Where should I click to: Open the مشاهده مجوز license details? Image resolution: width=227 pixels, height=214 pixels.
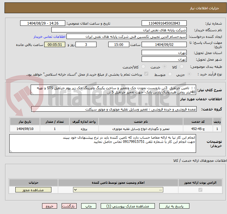click(x=33, y=190)
